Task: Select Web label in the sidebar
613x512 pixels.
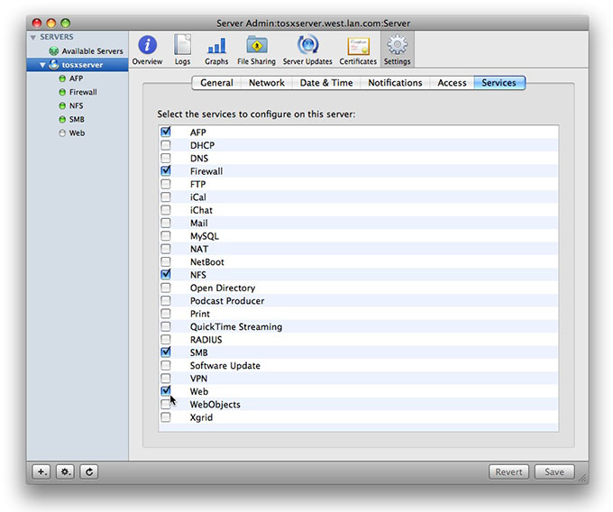Action: pyautogui.click(x=77, y=133)
